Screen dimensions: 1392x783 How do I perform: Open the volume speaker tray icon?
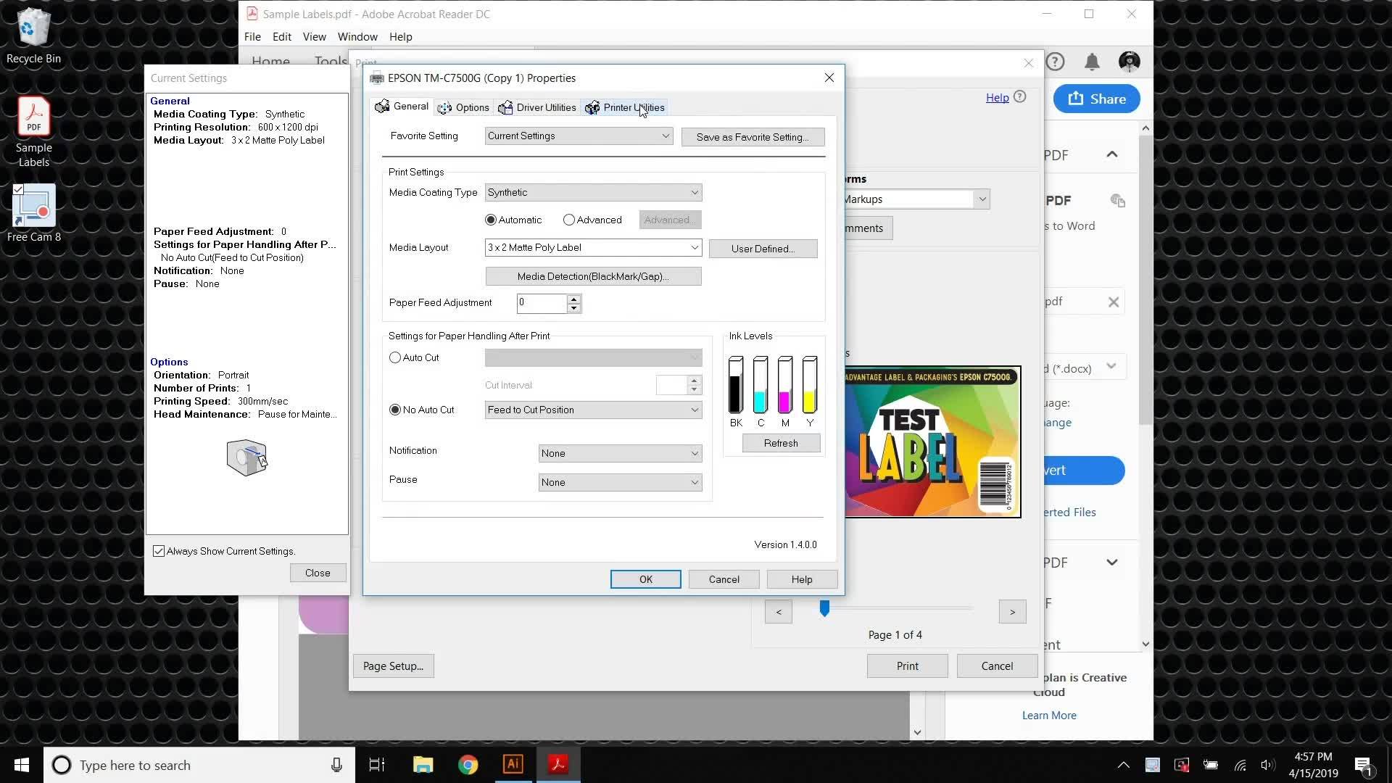click(1267, 765)
